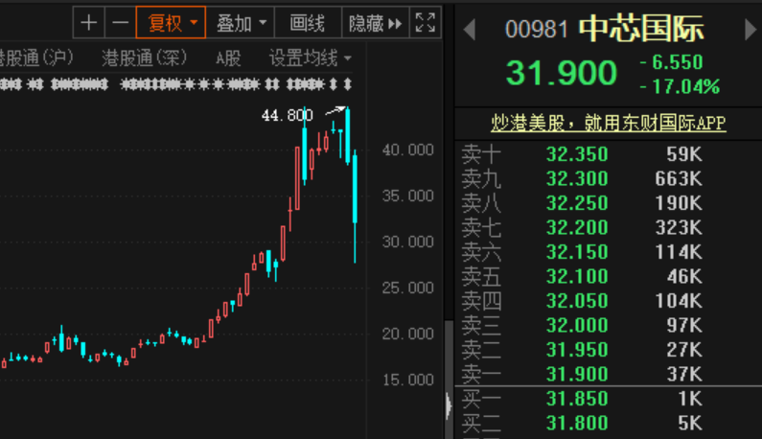Expand 设置均线 moving average settings
Screen dimensions: 762x439
pyautogui.click(x=310, y=58)
